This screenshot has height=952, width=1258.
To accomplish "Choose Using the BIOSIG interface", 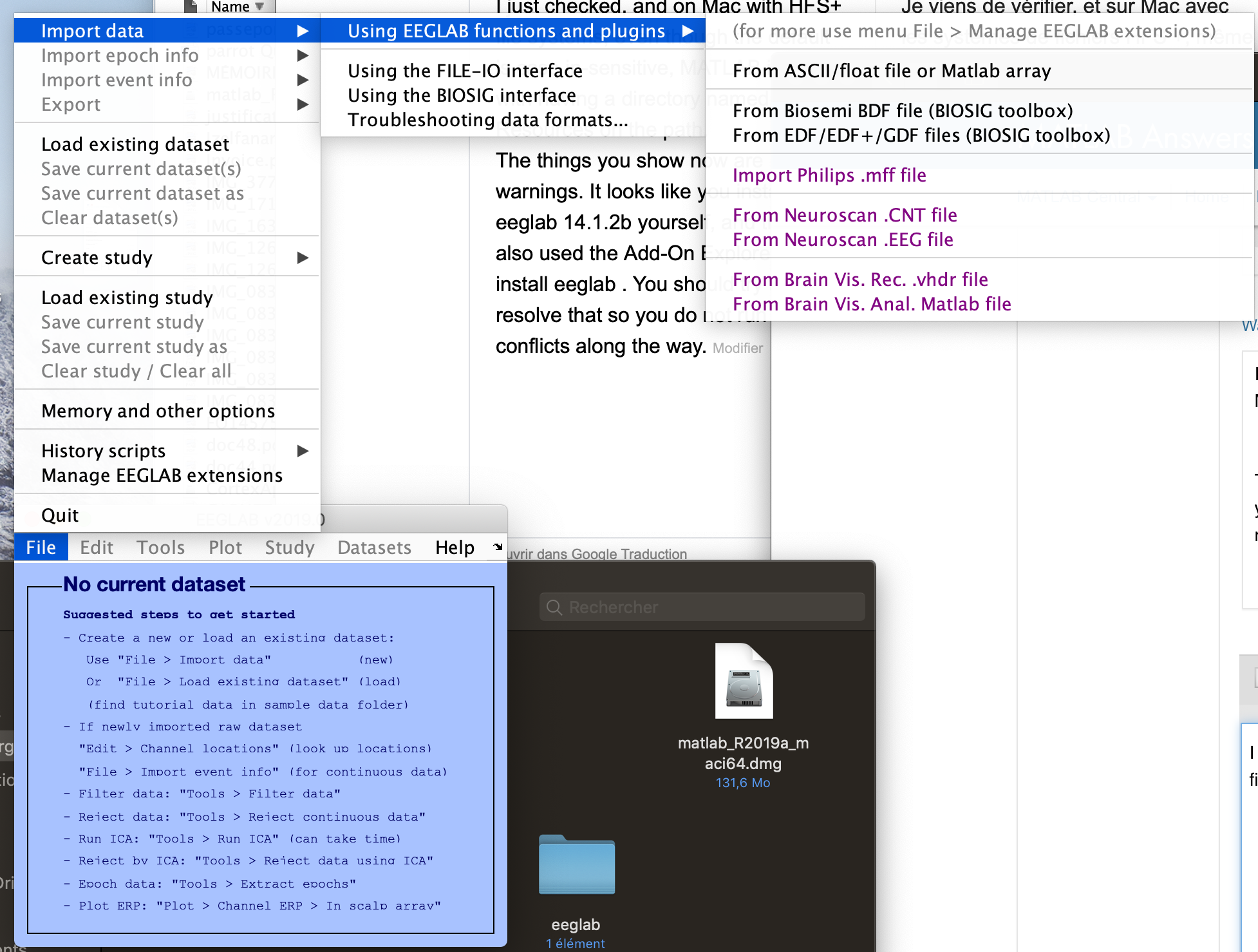I will tap(462, 95).
